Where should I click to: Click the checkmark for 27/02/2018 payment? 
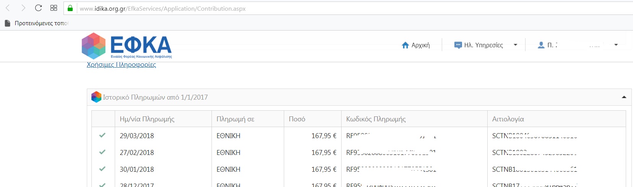click(102, 152)
